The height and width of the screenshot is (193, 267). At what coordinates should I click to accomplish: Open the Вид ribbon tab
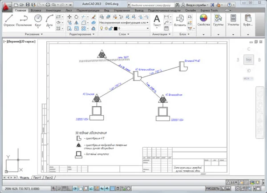pyautogui.click(x=107, y=10)
